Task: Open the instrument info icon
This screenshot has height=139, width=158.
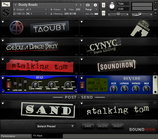Action: click(95, 5)
